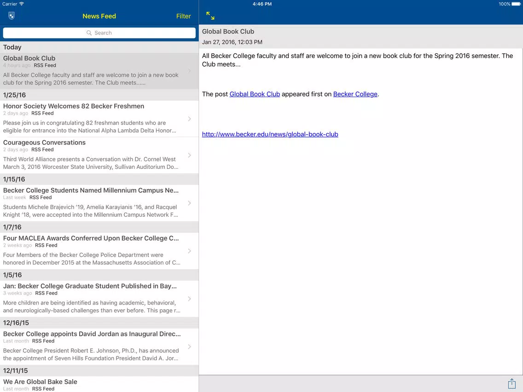Screen dimensions: 523x392
Task: Open Honor Society Welcomes 82 Becker Freshmen
Action: coord(99,119)
